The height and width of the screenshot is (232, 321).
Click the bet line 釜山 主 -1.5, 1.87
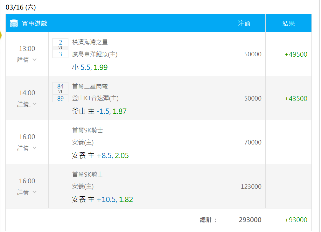tap(99, 111)
